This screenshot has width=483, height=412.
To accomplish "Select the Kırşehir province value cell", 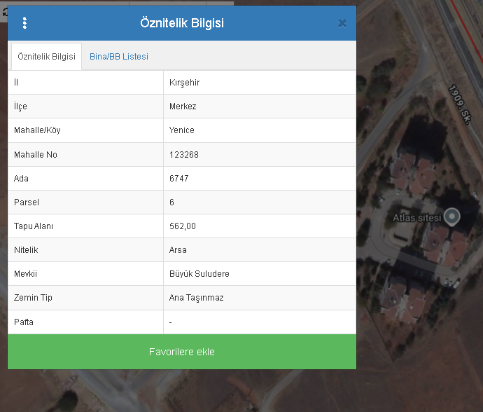I will pos(185,83).
